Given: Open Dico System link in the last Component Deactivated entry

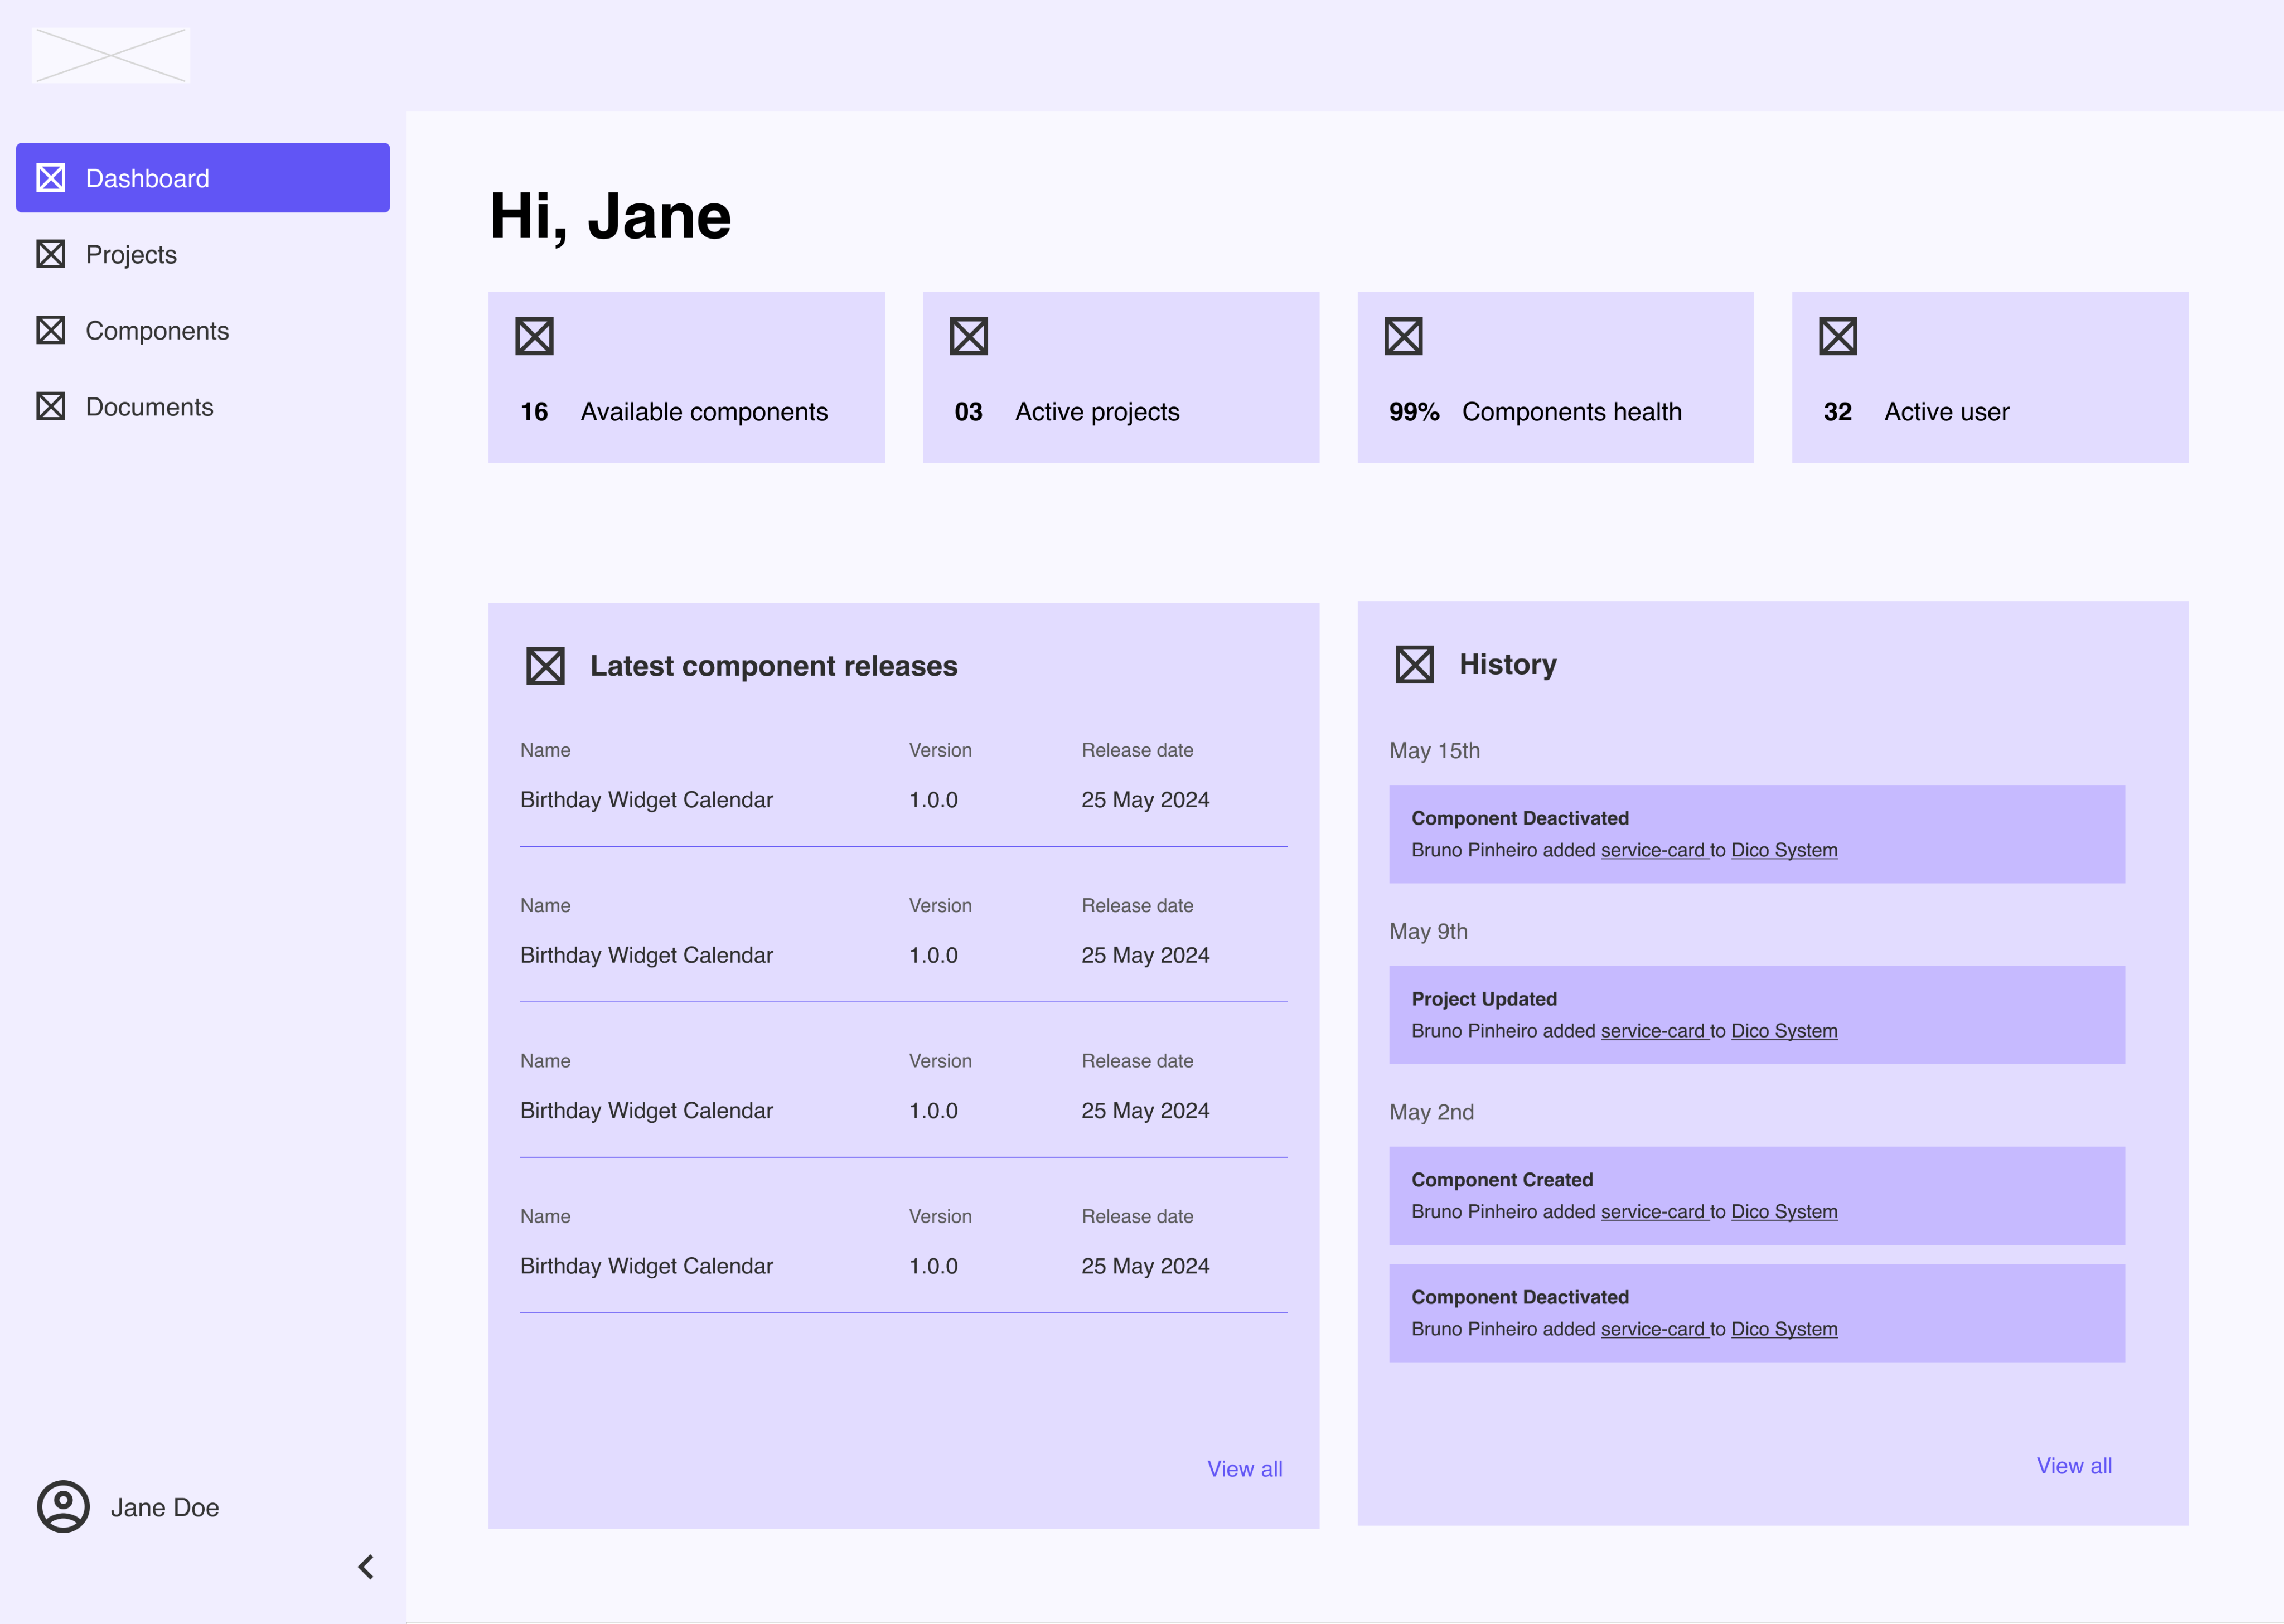Looking at the screenshot, I should [x=1784, y=1329].
